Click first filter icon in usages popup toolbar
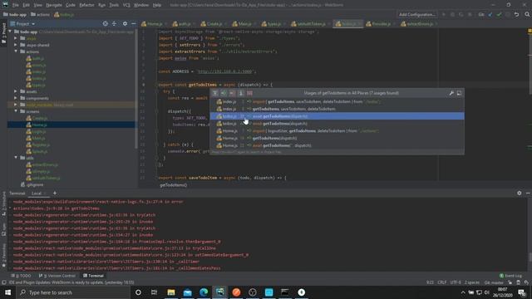Viewport: 532px width, 299px height. pyautogui.click(x=215, y=93)
